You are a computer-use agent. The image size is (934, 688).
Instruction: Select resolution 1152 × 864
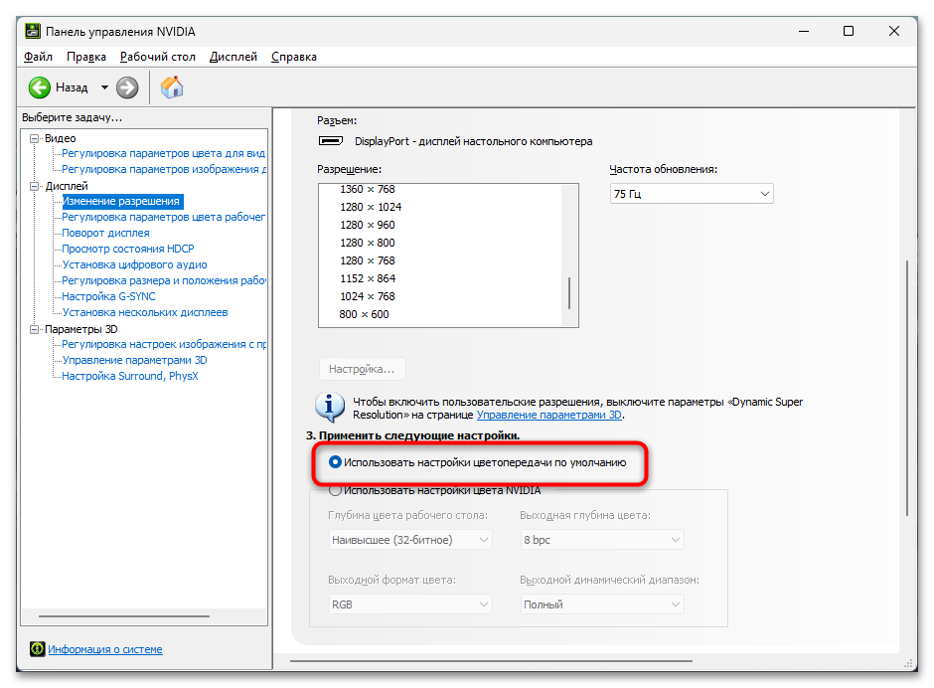click(x=368, y=278)
